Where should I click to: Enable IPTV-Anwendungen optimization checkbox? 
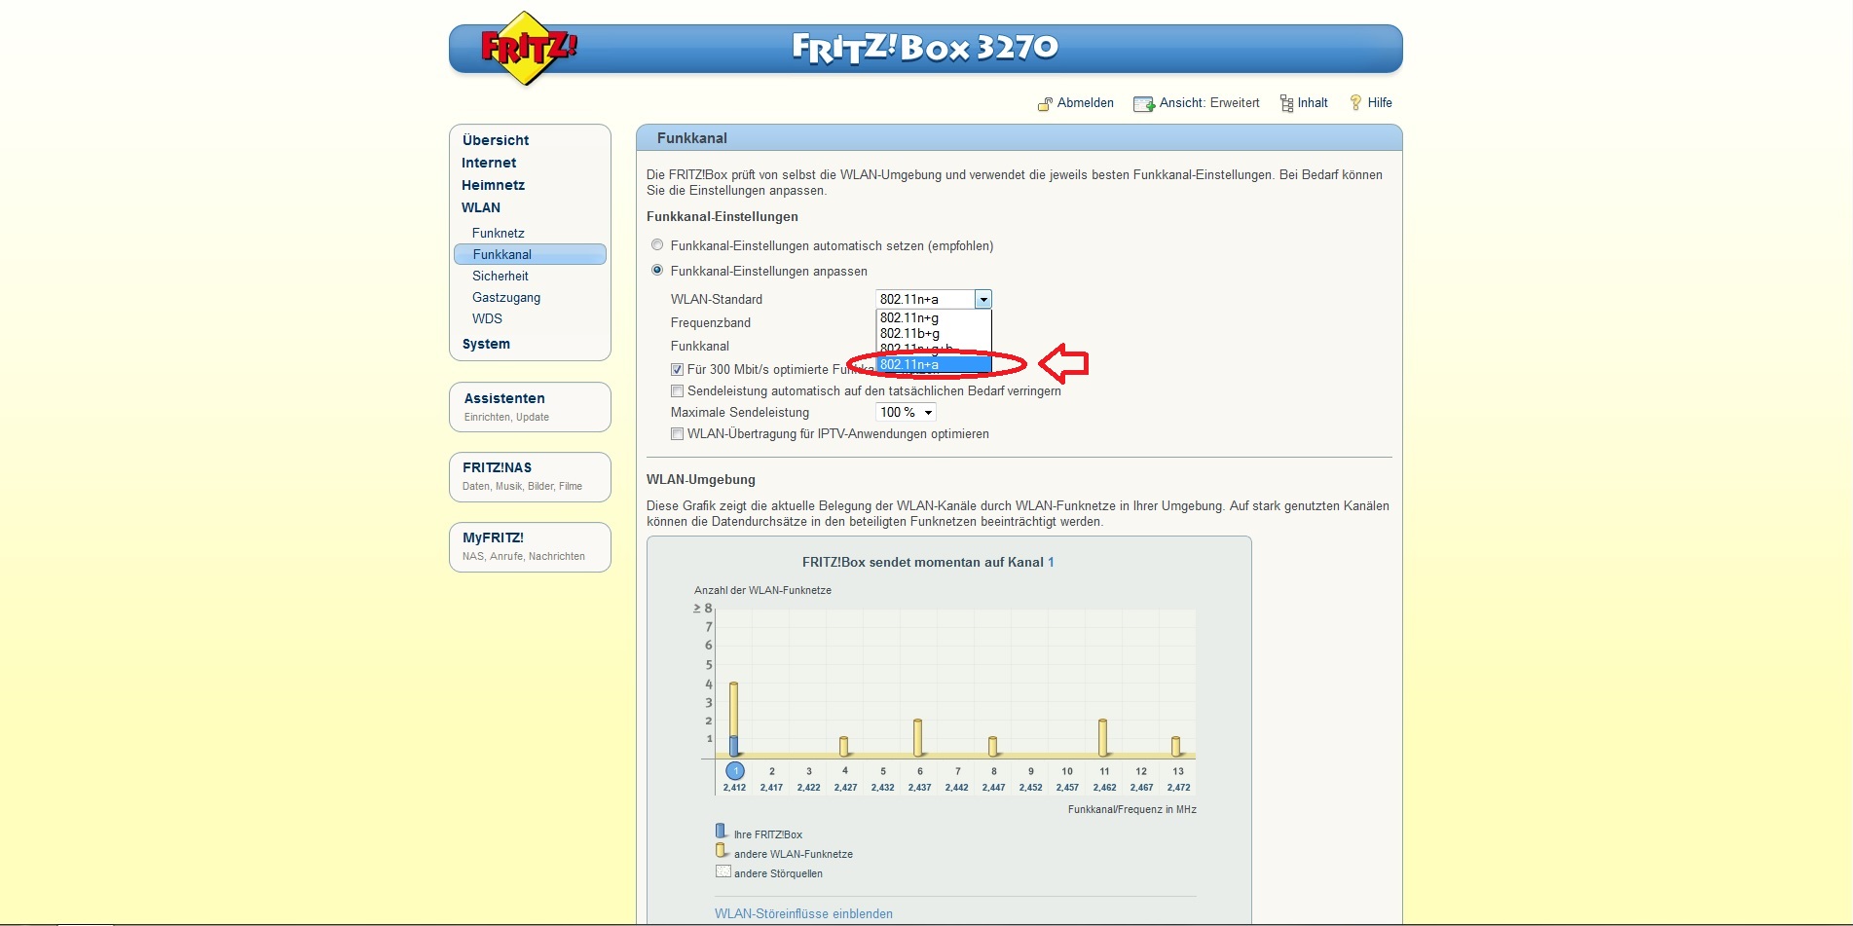point(677,434)
